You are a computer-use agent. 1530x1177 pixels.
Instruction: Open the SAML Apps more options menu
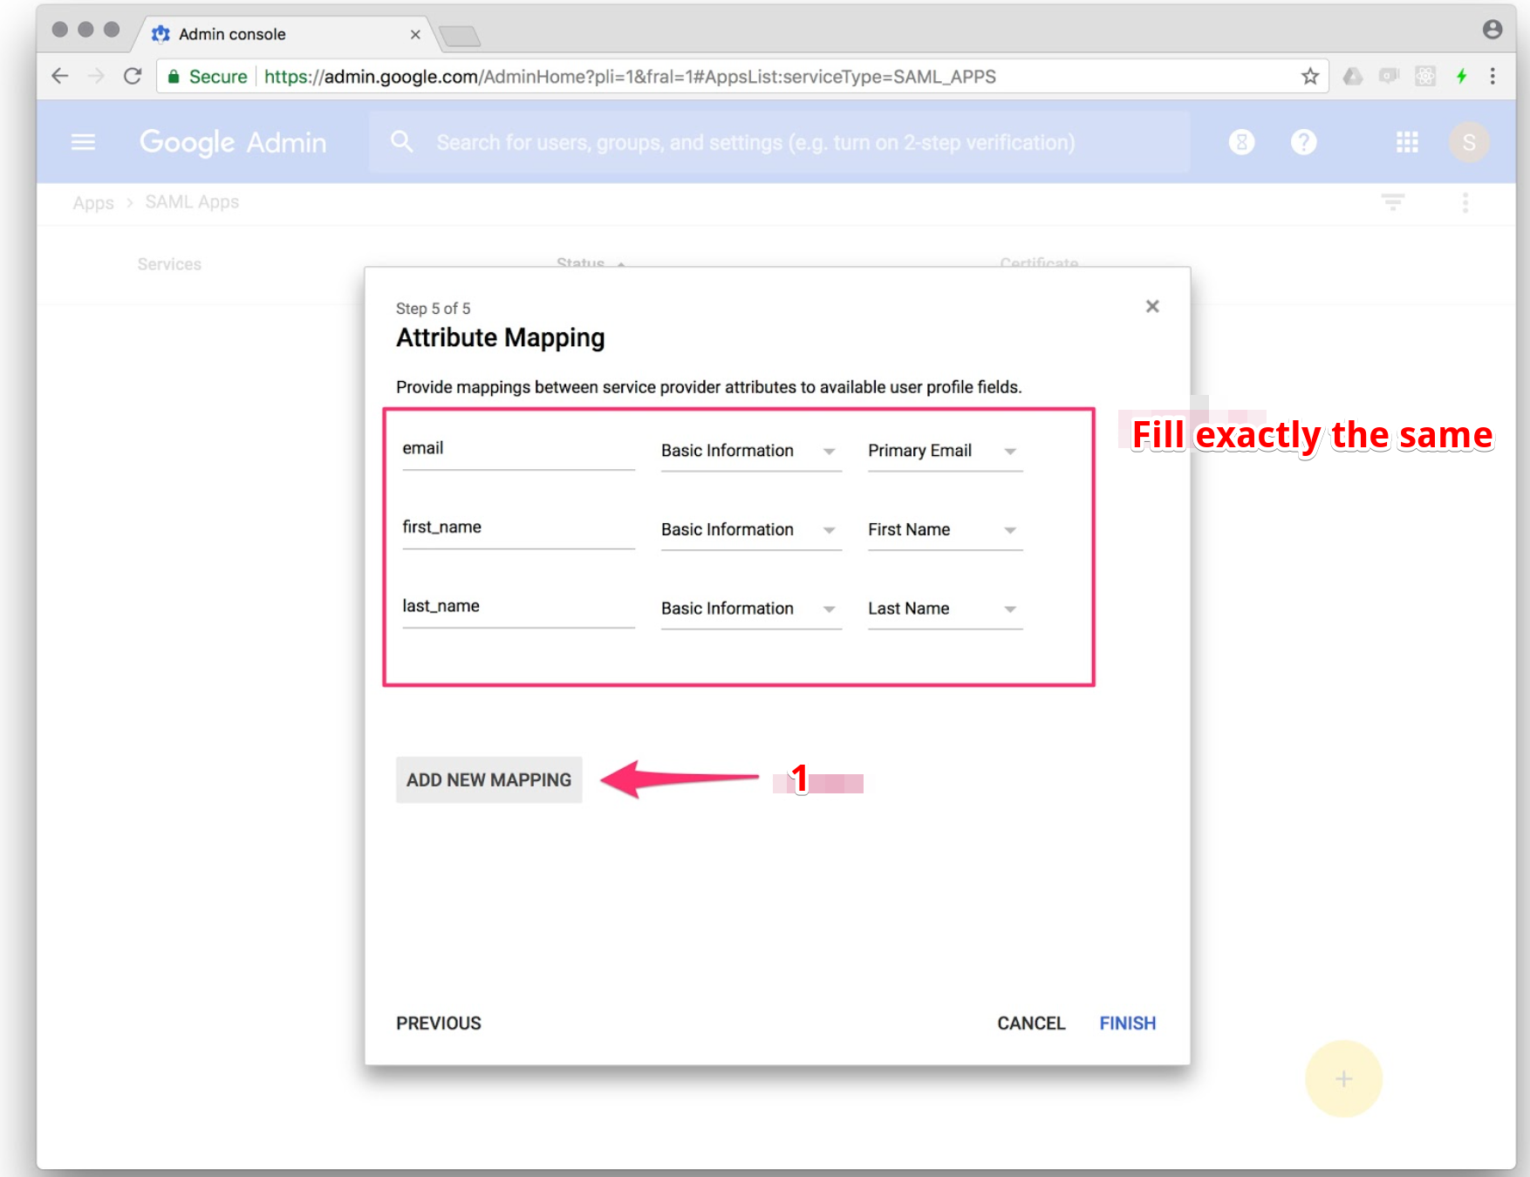(x=1465, y=202)
